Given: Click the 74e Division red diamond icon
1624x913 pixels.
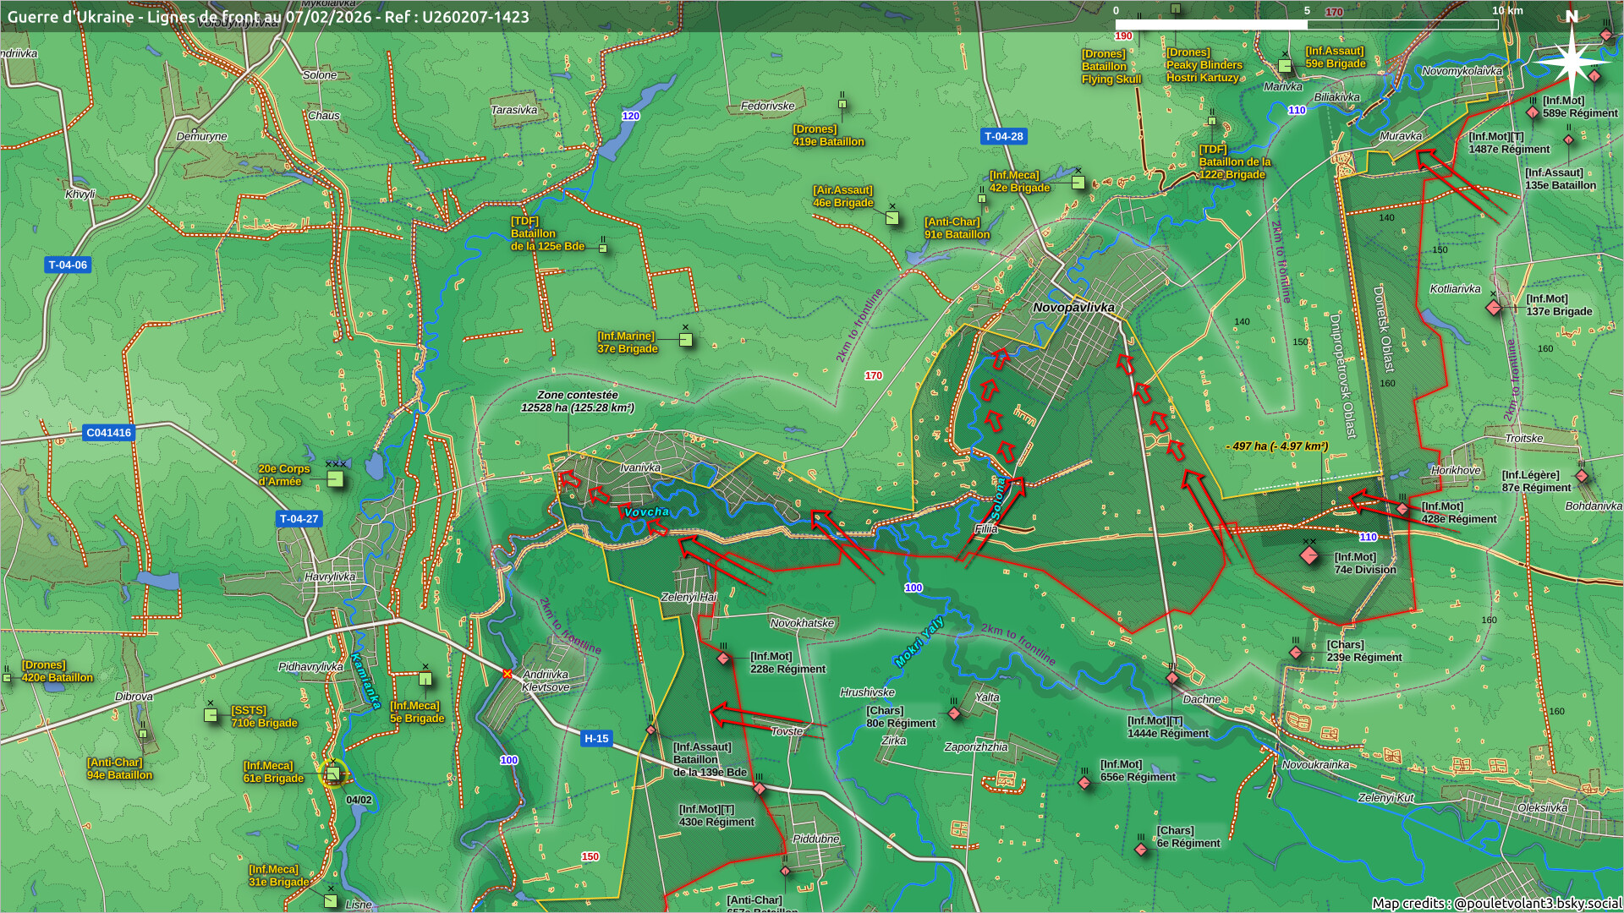Looking at the screenshot, I should pyautogui.click(x=1309, y=555).
